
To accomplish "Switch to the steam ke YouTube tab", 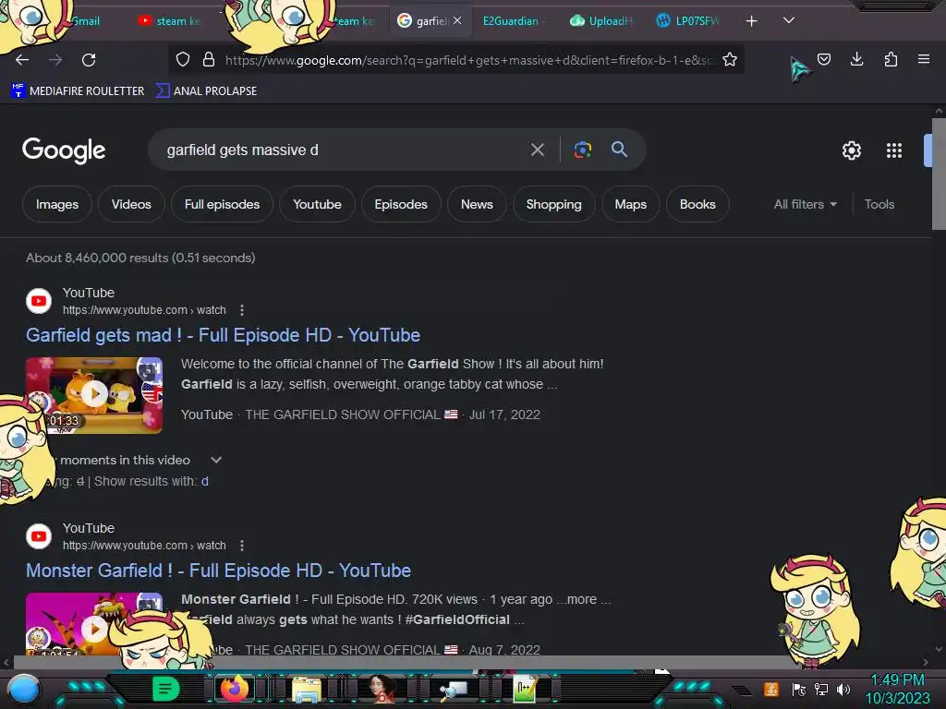I will coord(170,21).
